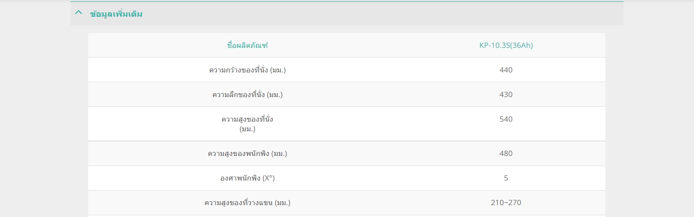This screenshot has height=217, width=694.
Task: Select the ความกว้างของที่นั่ง (มม.) label
Action: (247, 70)
